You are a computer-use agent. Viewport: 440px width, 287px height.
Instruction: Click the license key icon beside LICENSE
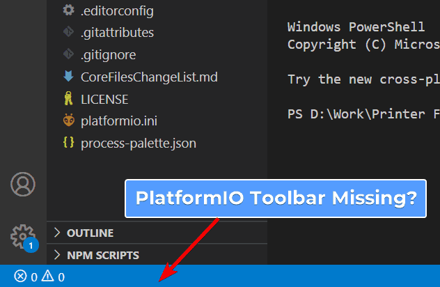coord(68,98)
